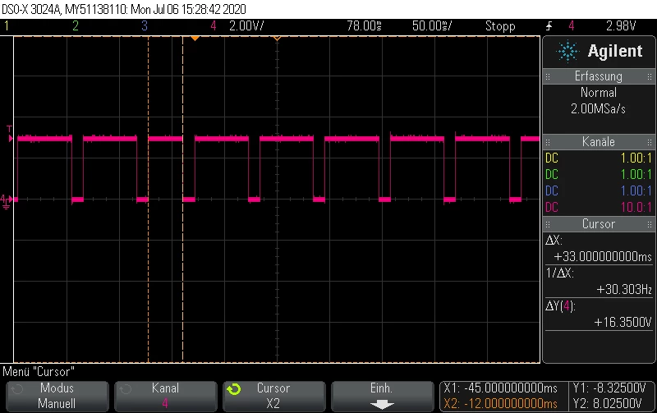
Task: Click the blue DC 1.00:1 channel row
Action: tap(599, 190)
